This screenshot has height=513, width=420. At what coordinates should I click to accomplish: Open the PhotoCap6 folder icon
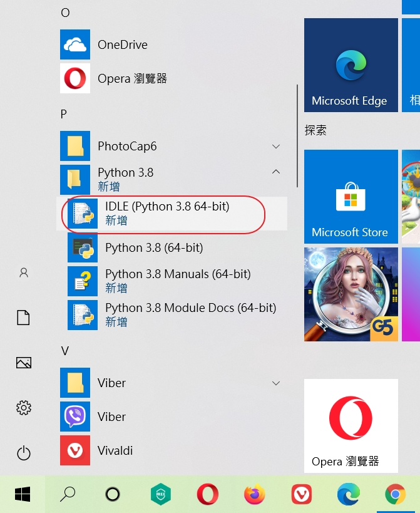click(75, 146)
